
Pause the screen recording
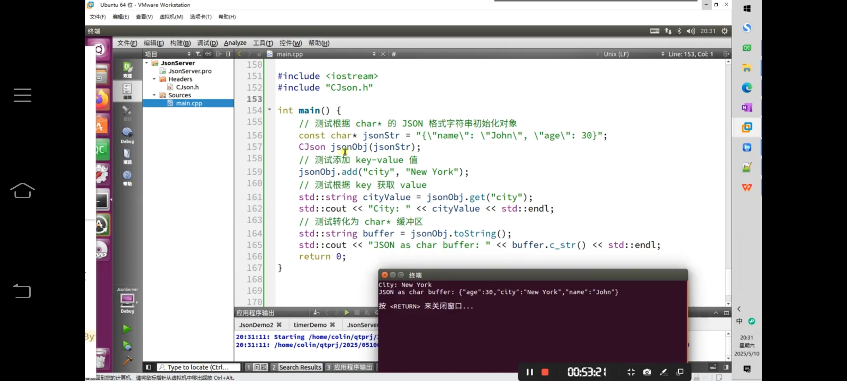pyautogui.click(x=529, y=372)
